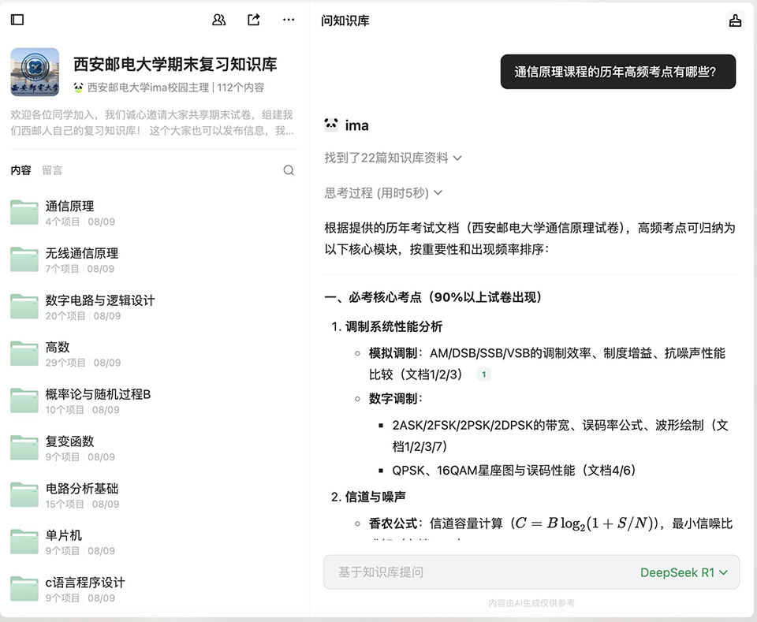This screenshot has width=757, height=622.
Task: Click the knowledge base avatar image
Action: point(35,72)
